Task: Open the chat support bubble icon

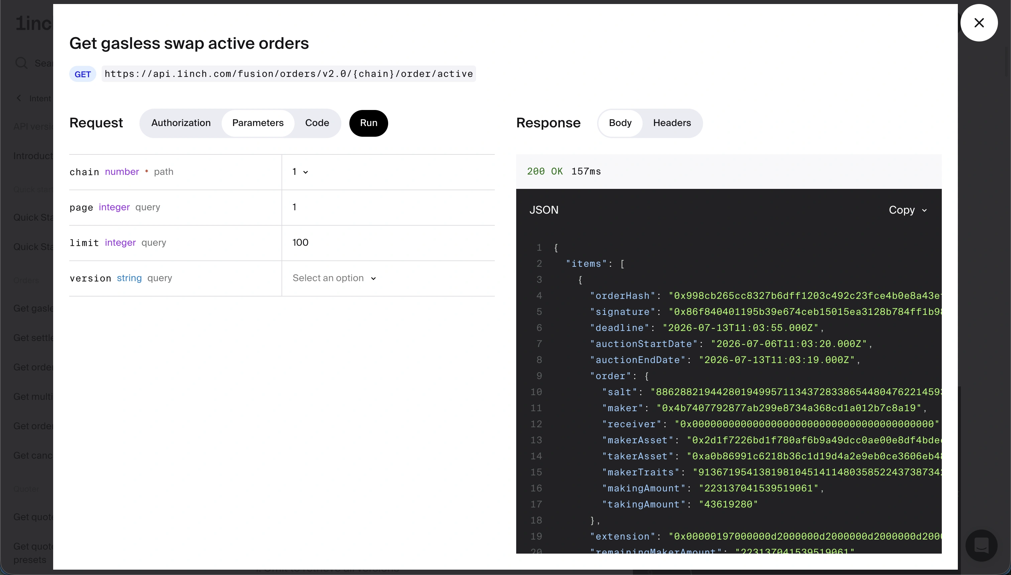Action: click(981, 545)
